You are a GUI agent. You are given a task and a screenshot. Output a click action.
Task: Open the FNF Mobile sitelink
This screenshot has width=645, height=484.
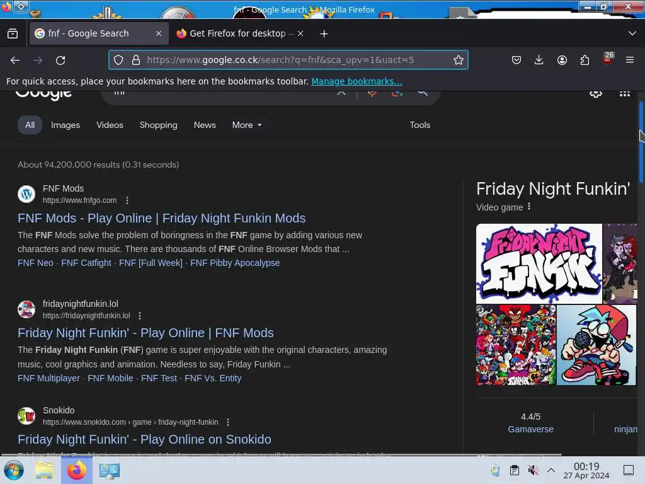click(110, 378)
